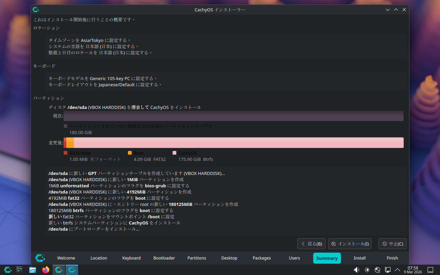
Task: Select the Finish step
Action: pos(392,258)
